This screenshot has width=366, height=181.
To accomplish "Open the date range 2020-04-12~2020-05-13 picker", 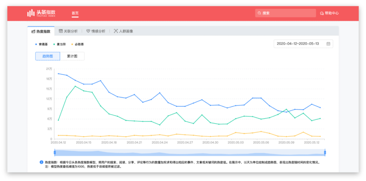I will 303,44.
